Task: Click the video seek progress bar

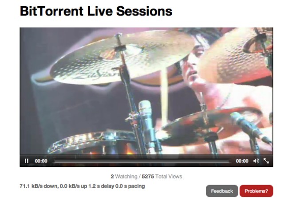Action: coord(142,161)
